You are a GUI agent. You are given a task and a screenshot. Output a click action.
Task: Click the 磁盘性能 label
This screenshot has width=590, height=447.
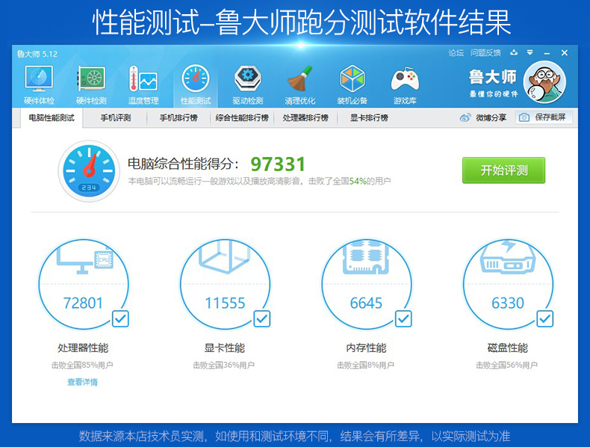pos(508,348)
